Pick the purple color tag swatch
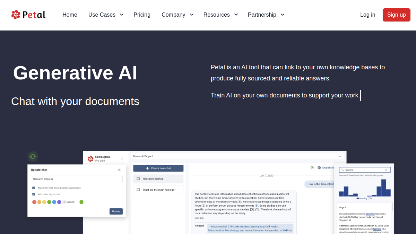The width and height of the screenshot is (416, 234). tap(59, 202)
